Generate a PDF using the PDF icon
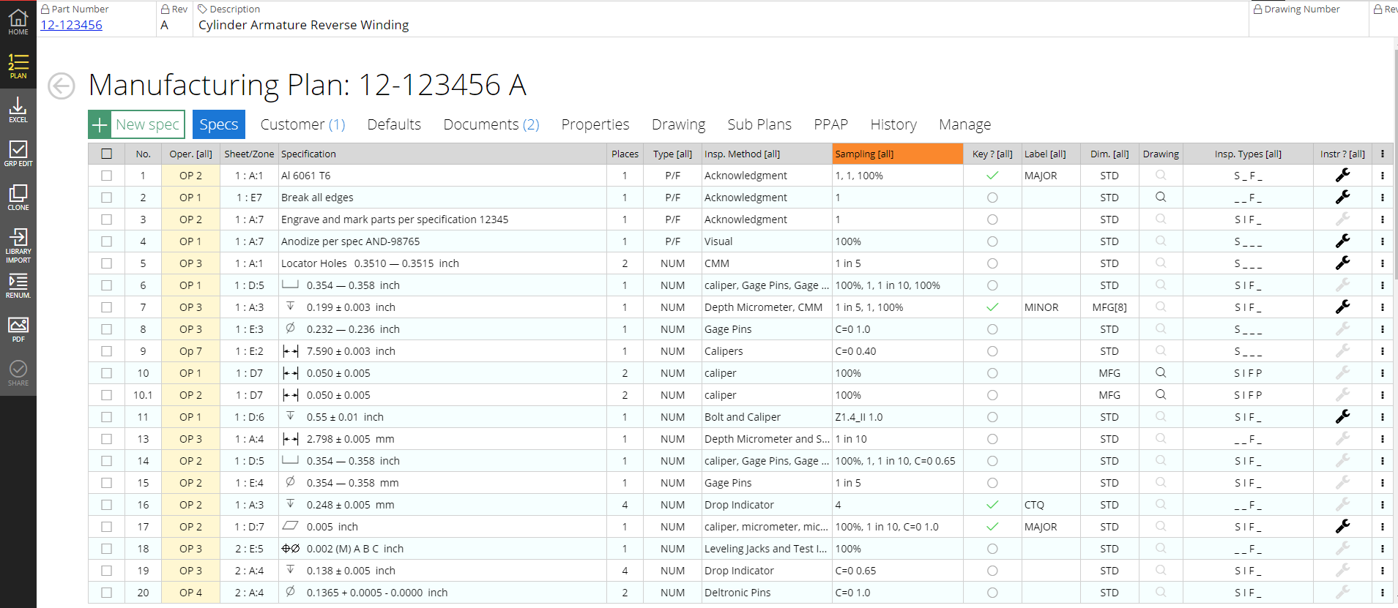This screenshot has height=608, width=1398. (18, 329)
